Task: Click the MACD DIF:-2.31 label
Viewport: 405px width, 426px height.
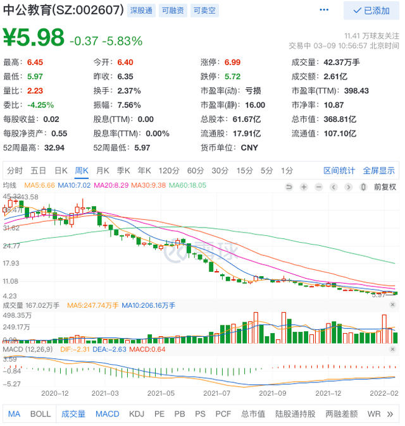Action: pos(75,349)
